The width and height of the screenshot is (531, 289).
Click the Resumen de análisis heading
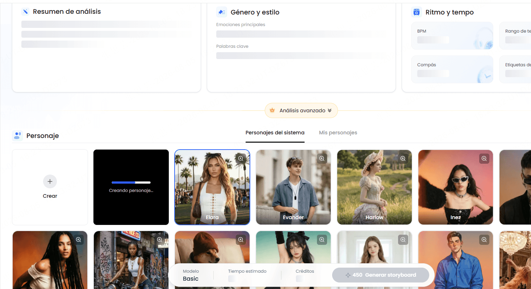[67, 12]
